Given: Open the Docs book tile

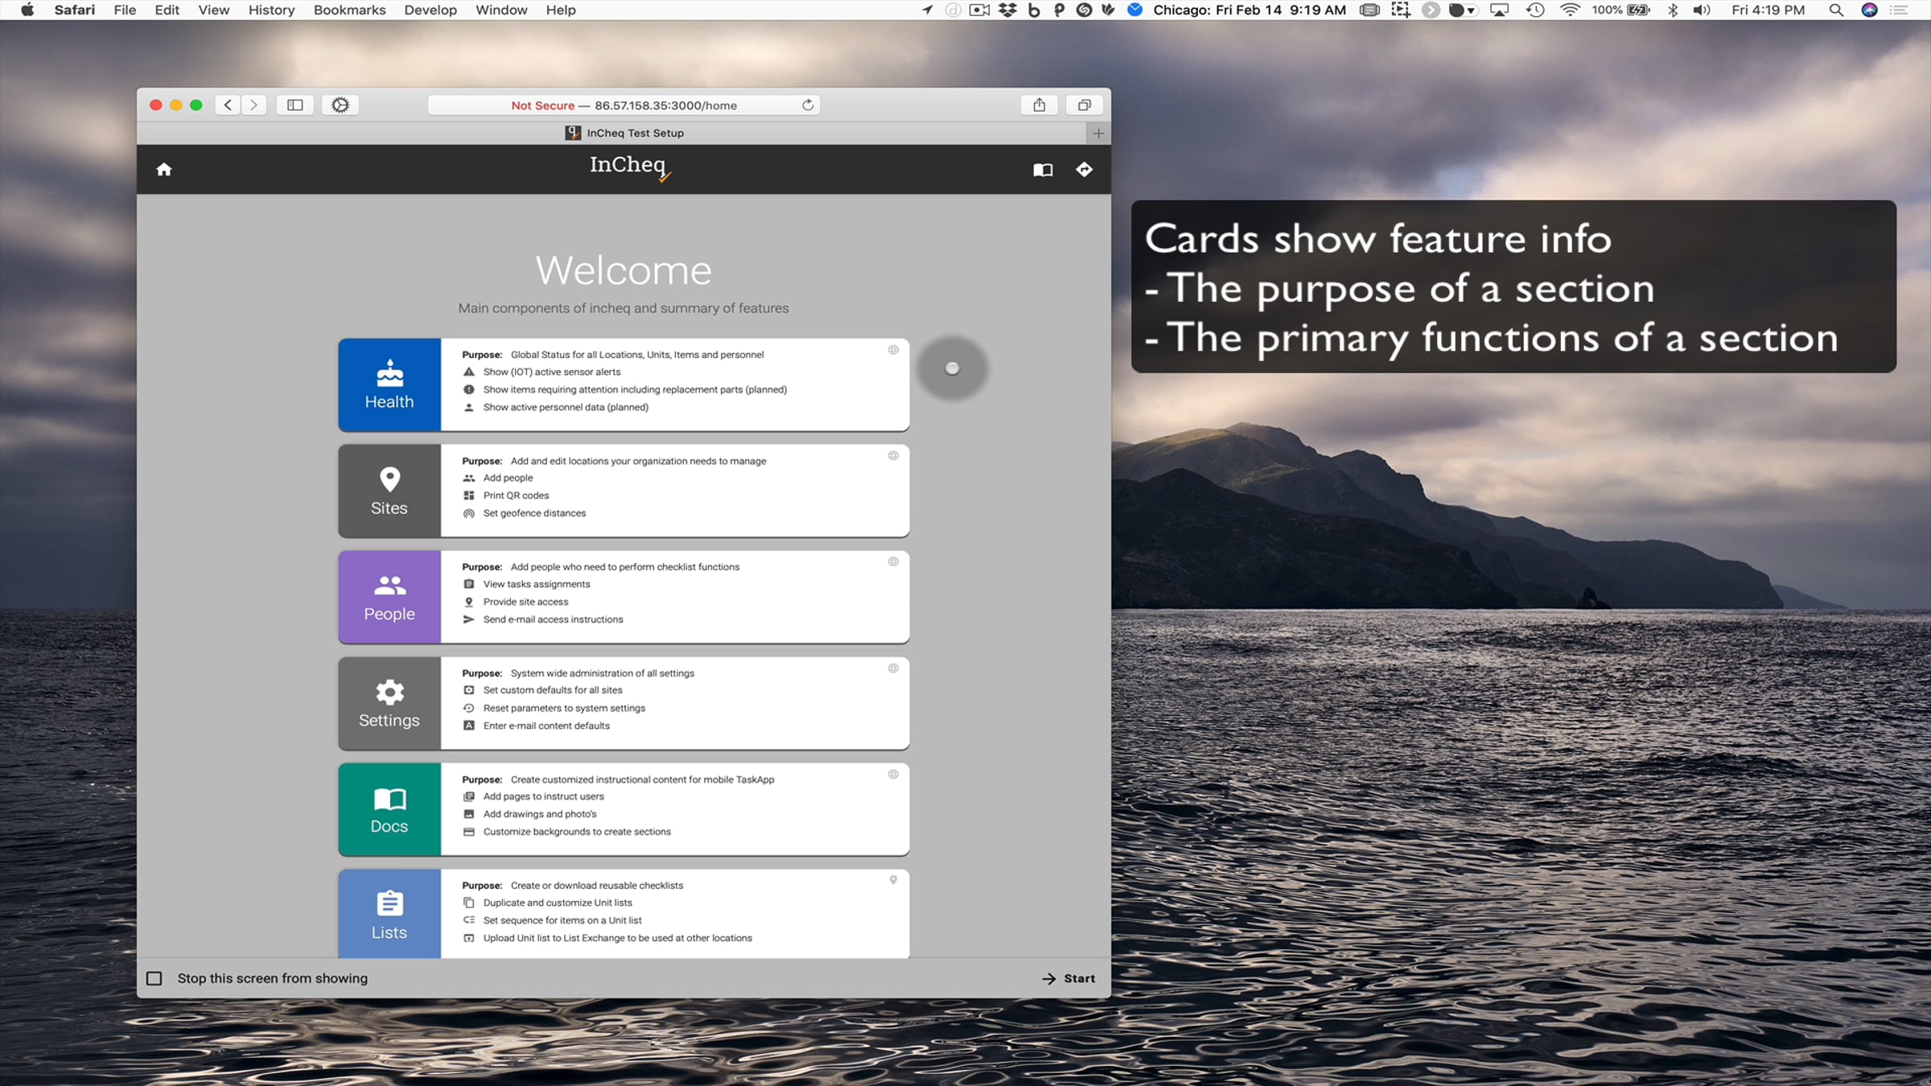Looking at the screenshot, I should pos(389,809).
